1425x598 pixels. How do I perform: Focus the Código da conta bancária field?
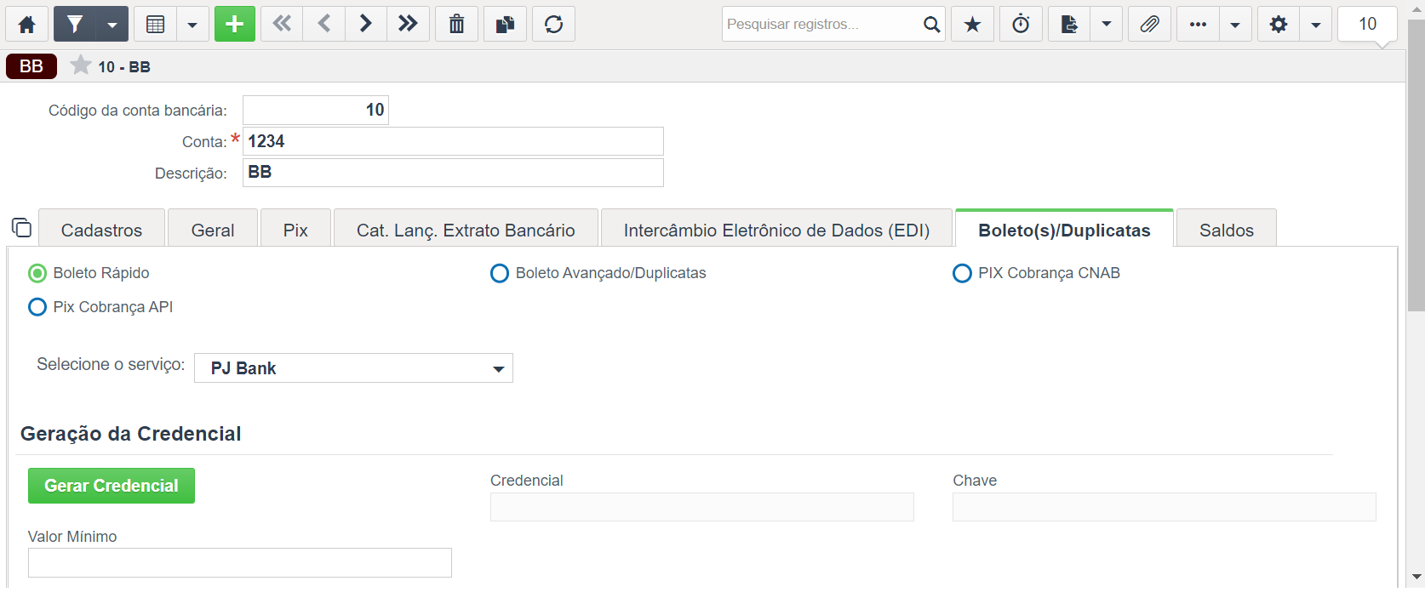coord(316,110)
